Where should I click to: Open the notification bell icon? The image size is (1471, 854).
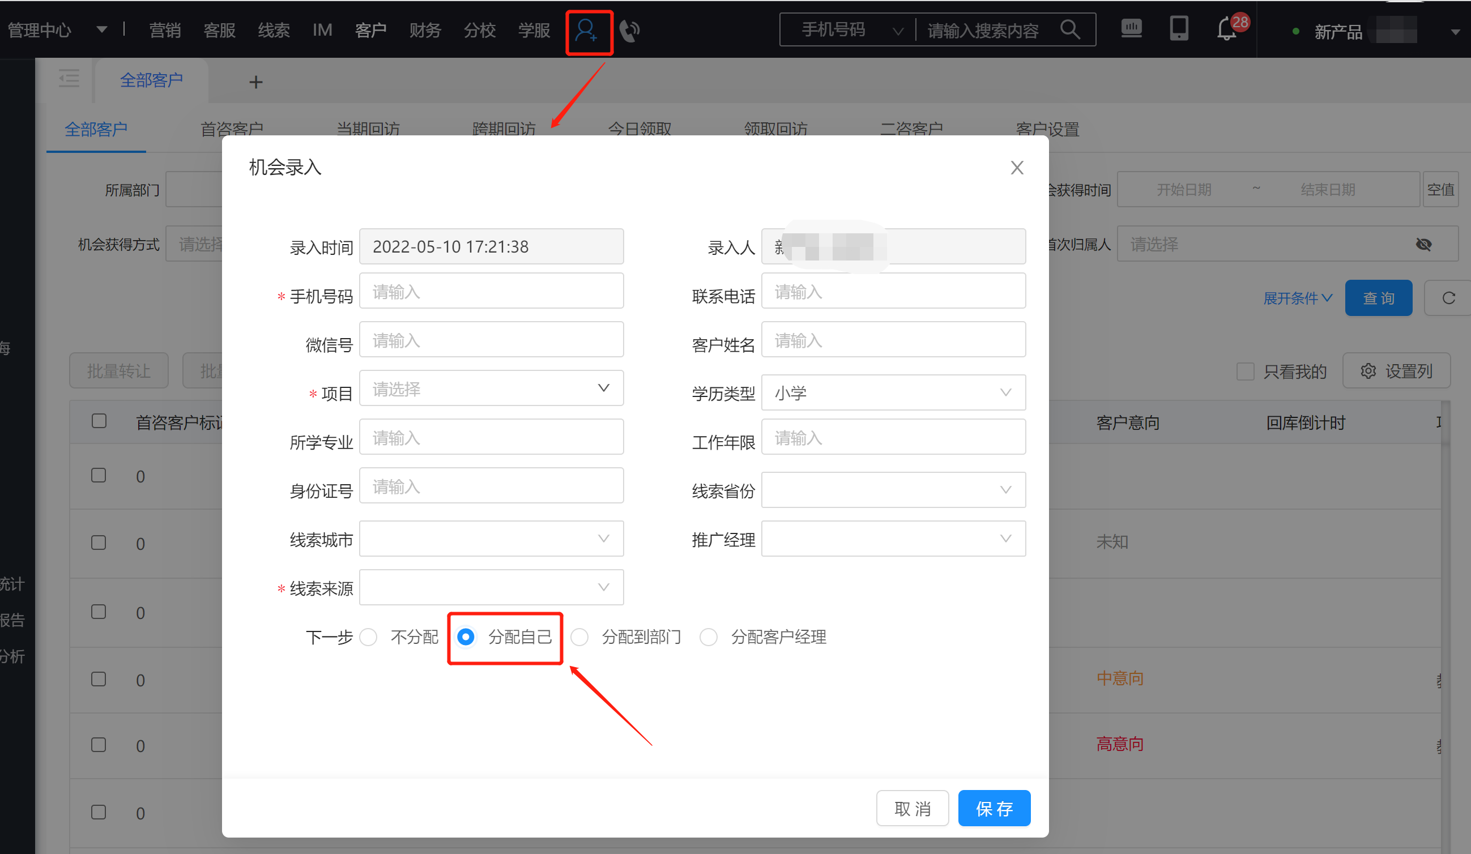tap(1226, 29)
